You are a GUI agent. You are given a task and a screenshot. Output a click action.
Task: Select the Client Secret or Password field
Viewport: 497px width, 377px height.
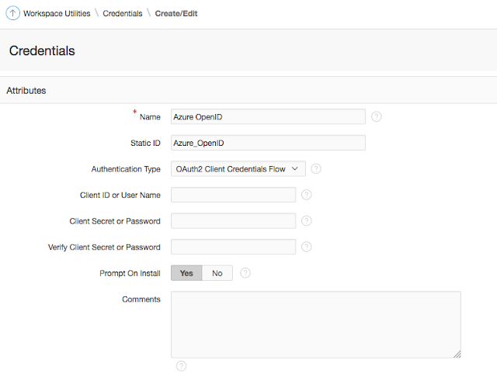[x=233, y=221]
